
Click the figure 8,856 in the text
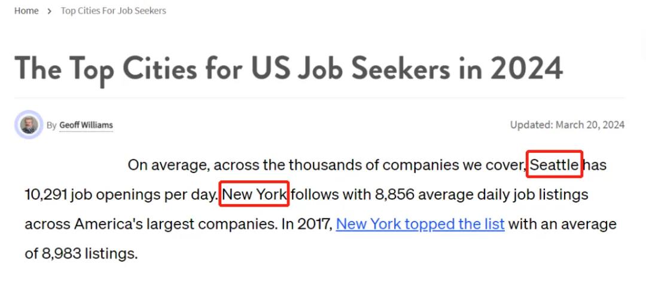(395, 195)
